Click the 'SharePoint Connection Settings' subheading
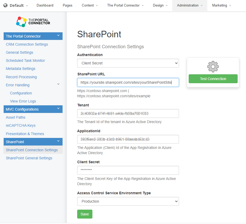This screenshot has height=224, width=246. point(110,47)
